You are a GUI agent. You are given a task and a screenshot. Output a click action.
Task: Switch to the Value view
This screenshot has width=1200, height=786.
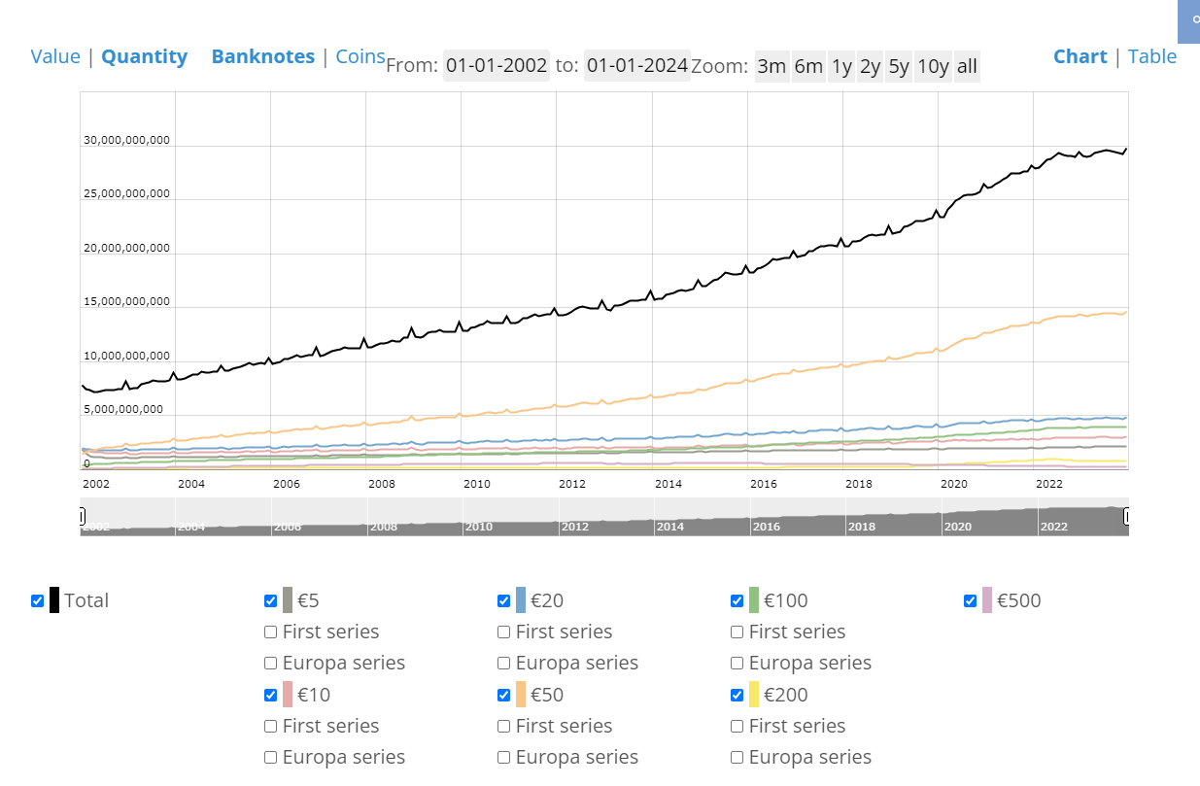55,56
